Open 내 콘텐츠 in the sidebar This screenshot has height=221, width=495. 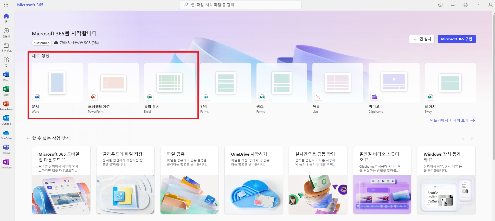coord(6,47)
